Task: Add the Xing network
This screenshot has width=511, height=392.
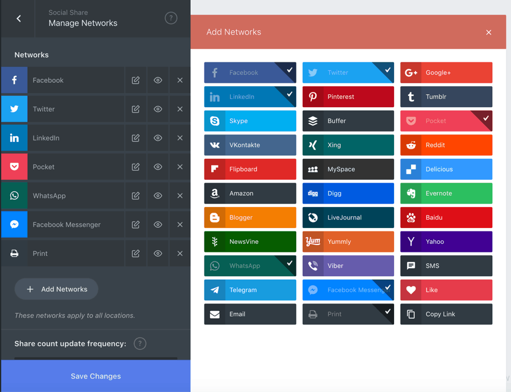Action: tap(348, 145)
